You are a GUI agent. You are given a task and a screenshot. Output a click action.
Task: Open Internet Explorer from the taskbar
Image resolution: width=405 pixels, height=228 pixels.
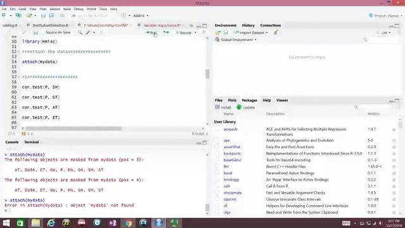(x=51, y=223)
